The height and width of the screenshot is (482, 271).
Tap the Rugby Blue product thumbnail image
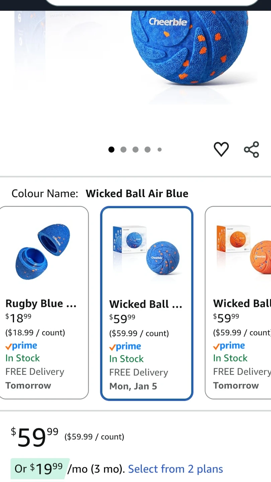pyautogui.click(x=43, y=252)
